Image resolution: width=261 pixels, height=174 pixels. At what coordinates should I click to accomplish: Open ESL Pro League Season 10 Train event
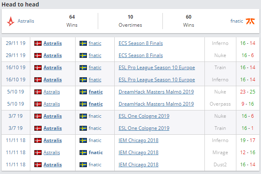[x=157, y=67]
